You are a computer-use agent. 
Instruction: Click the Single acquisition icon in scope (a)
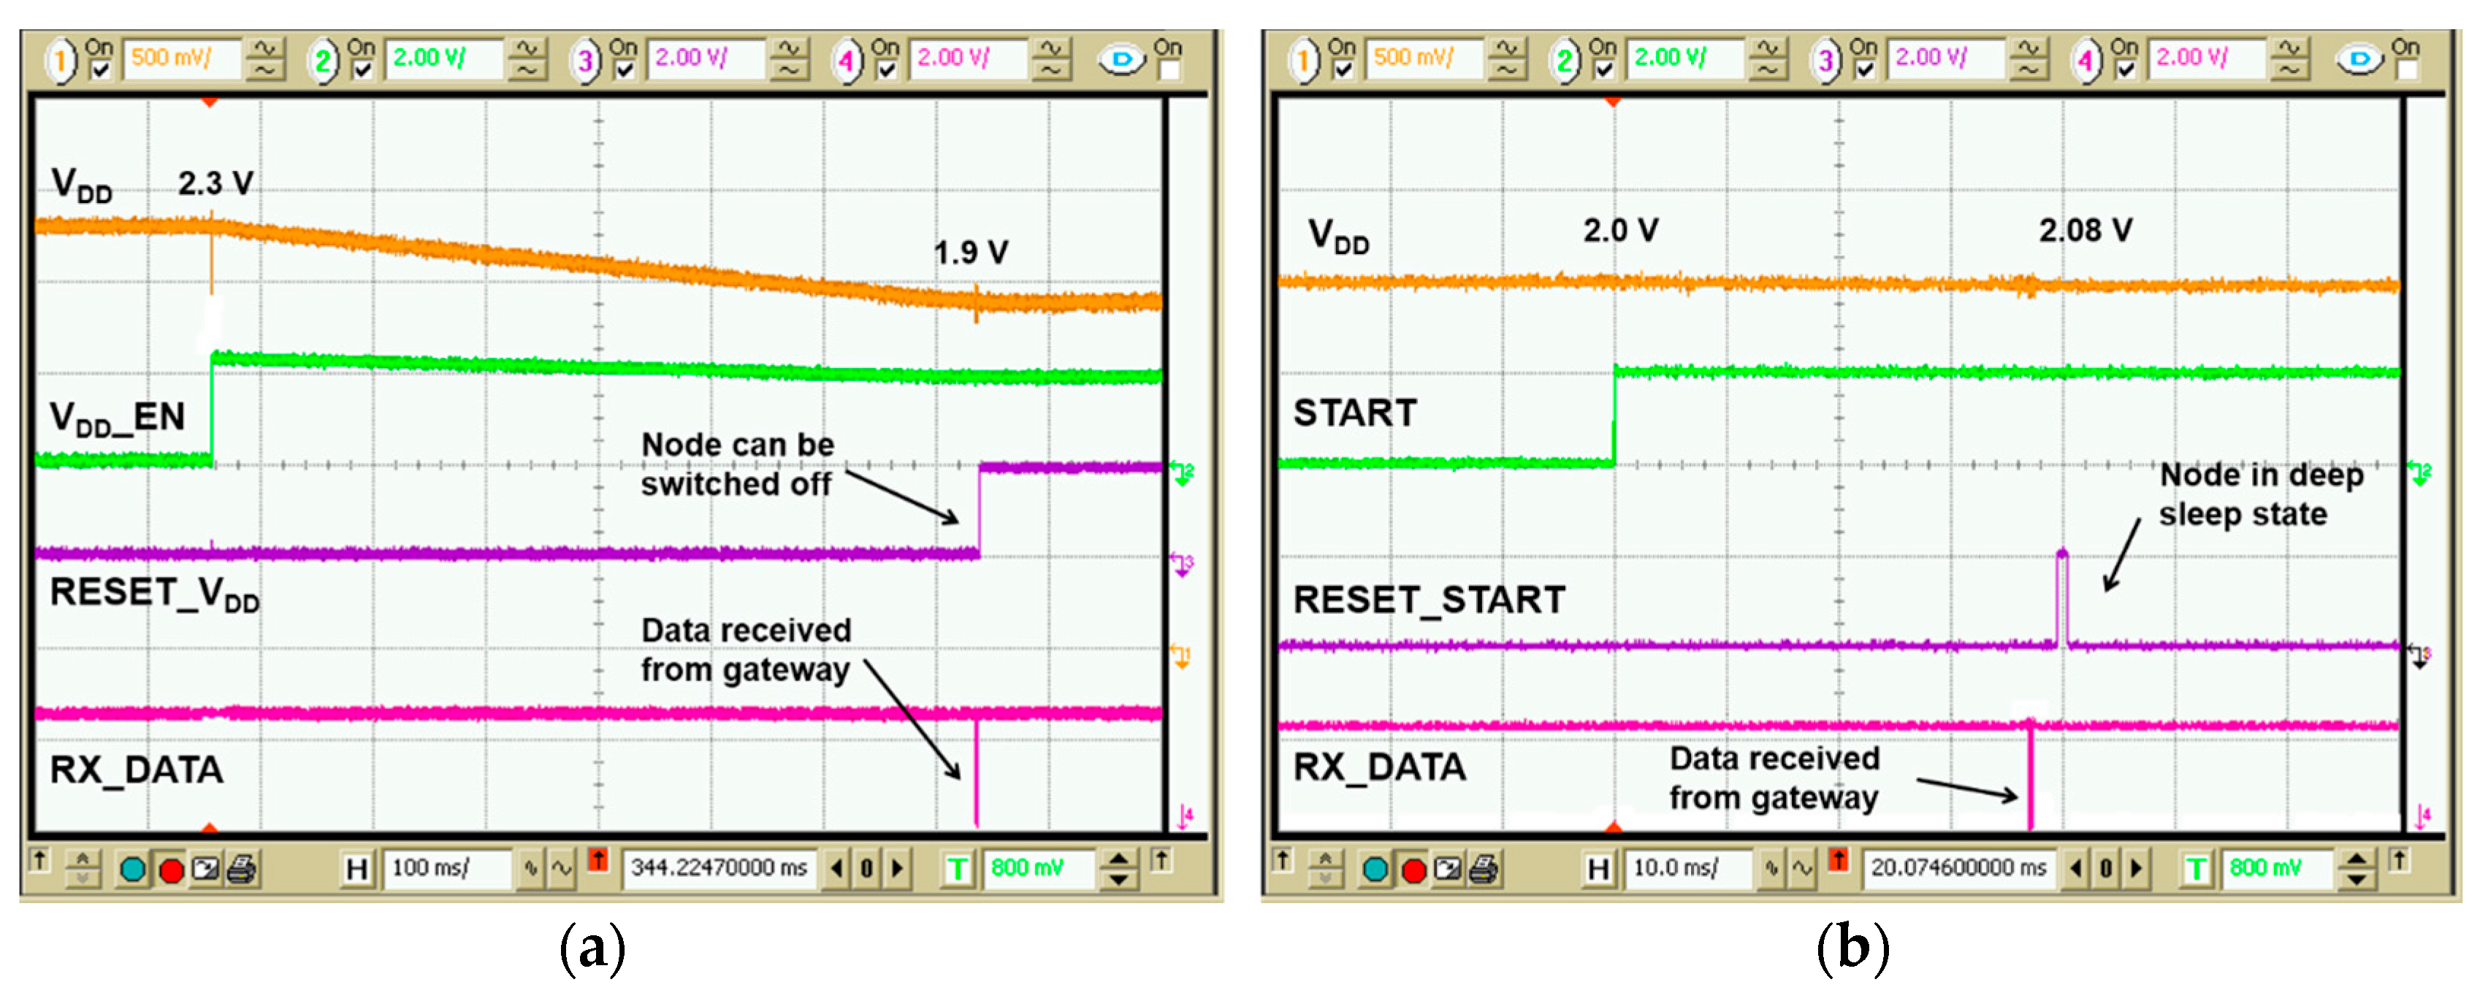coord(206,870)
